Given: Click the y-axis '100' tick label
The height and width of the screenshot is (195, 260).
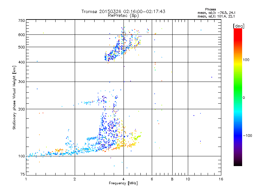Looking at the screenshot, I should coord(21,156).
